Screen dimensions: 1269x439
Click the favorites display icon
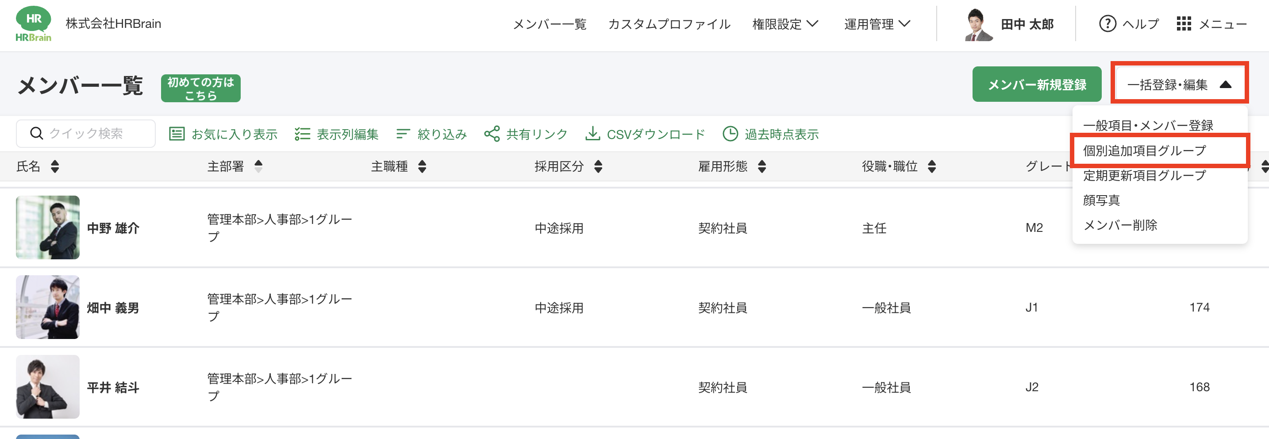[x=177, y=134]
